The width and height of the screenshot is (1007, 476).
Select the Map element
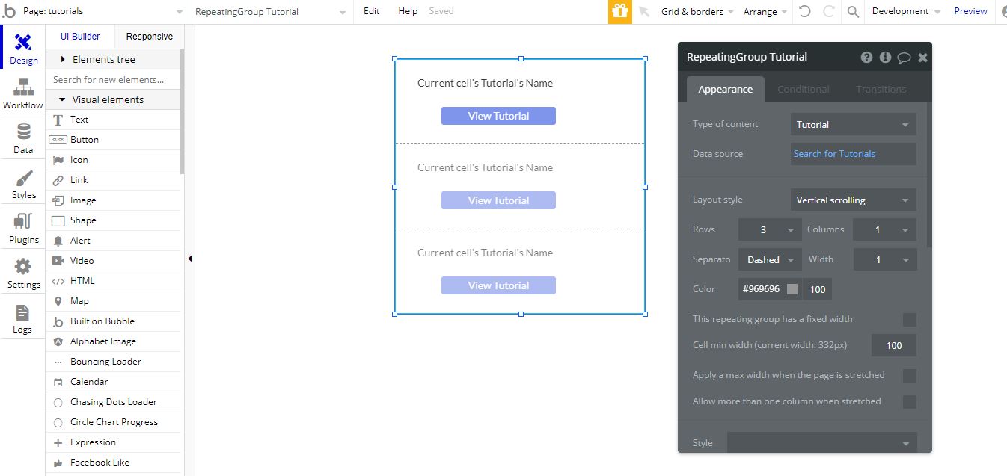coord(113,301)
